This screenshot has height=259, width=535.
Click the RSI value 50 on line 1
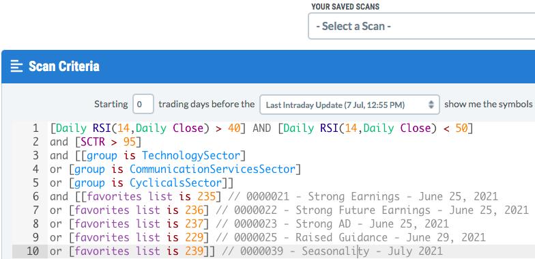coord(461,128)
